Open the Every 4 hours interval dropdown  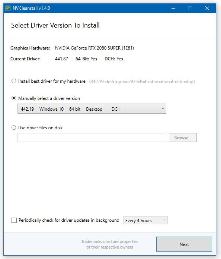pos(145,220)
